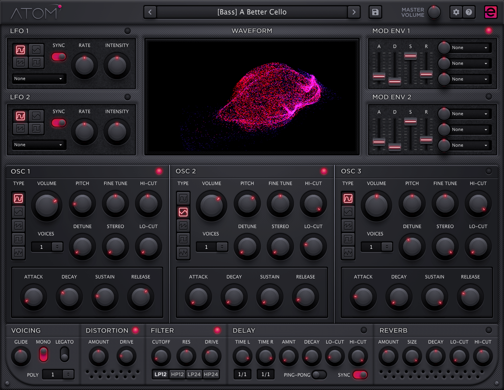Select the noise wave type in OSC 1
504x390 pixels.
[x=18, y=253]
